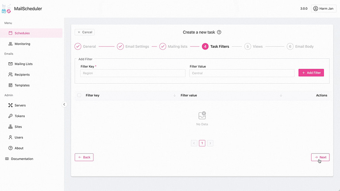Click help icon beside Create a new task
Viewport: 340px width, 191px height.
pyautogui.click(x=219, y=32)
